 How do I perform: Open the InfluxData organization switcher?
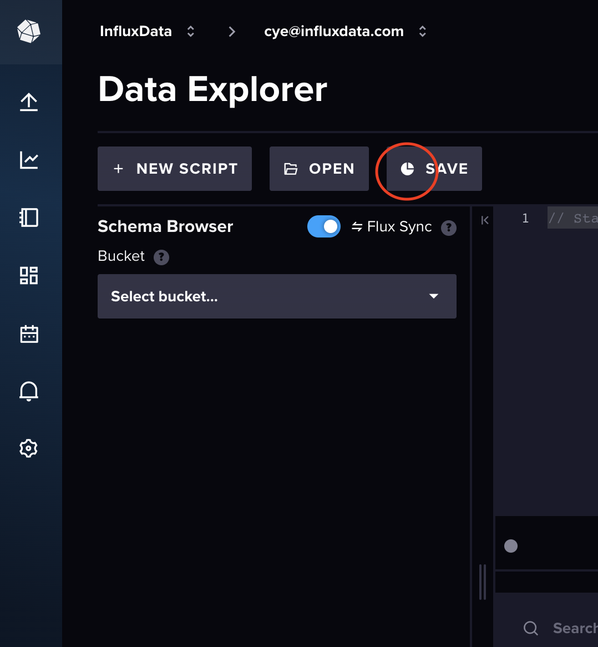(x=189, y=32)
